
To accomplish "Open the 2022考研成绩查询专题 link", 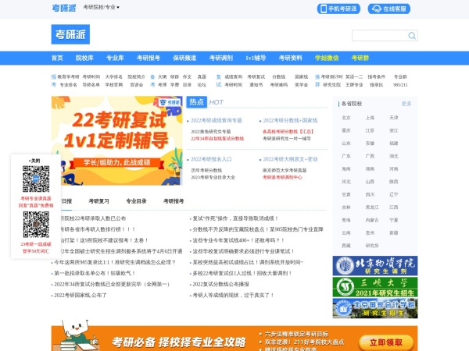I will click(x=217, y=121).
